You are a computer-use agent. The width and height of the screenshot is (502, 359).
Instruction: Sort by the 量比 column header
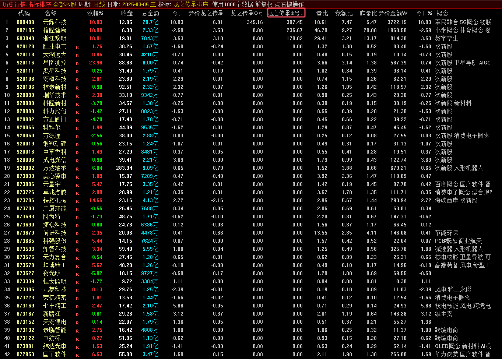point(322,13)
